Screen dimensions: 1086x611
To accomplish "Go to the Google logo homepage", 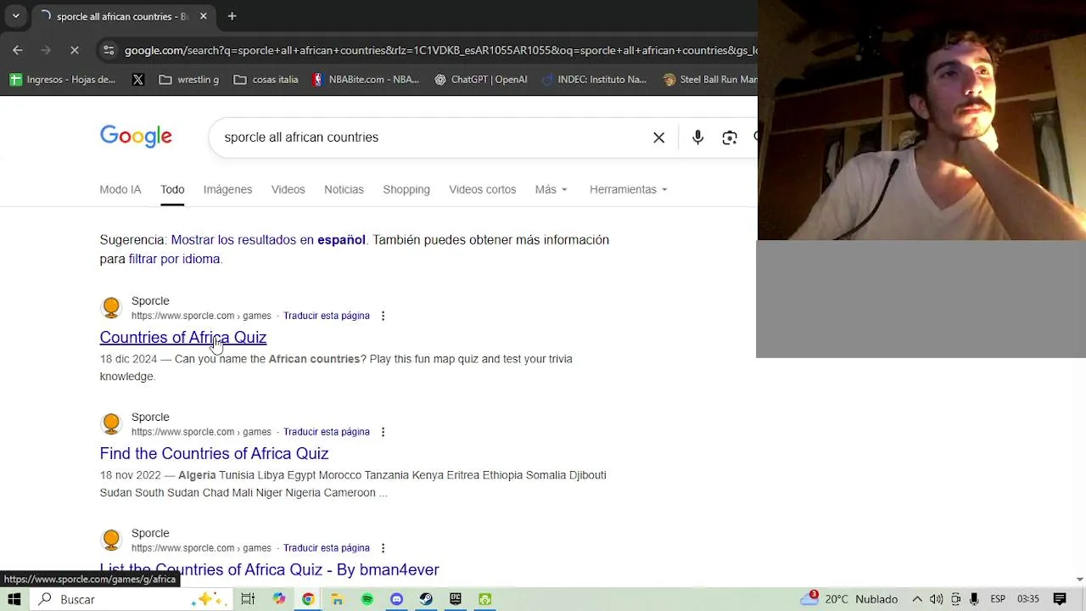I will (x=136, y=137).
